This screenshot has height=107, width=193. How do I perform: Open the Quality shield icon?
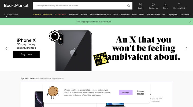140,5
